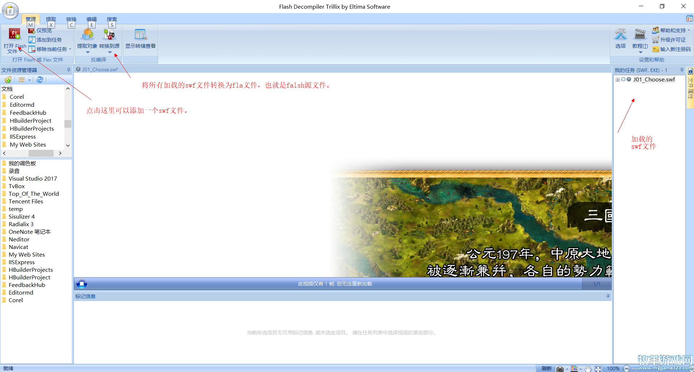This screenshot has width=694, height=372.
Task: Switch to the 编辑 ribbon tab
Action: (92, 19)
